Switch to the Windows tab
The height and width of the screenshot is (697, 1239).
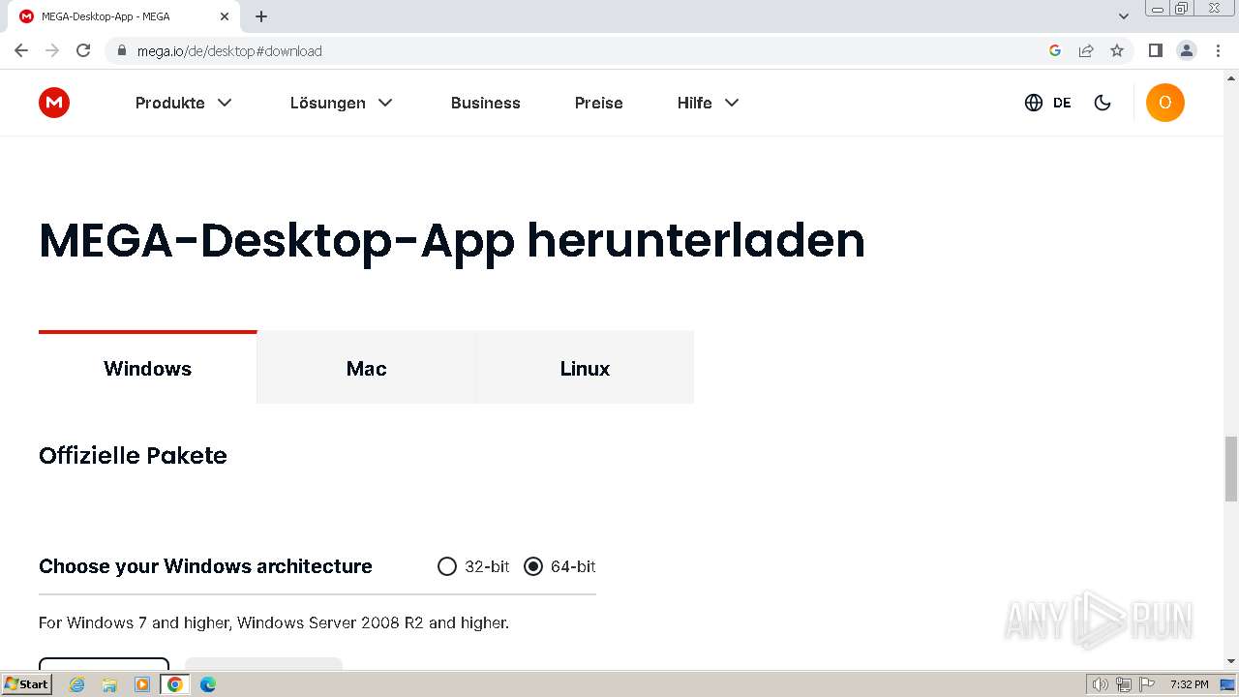pos(148,368)
